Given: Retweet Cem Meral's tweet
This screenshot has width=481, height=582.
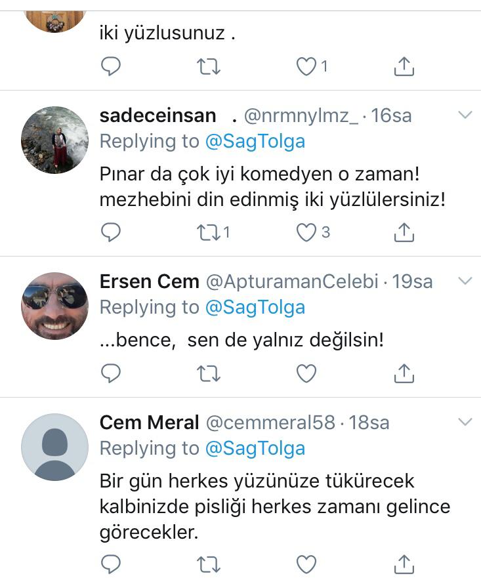Looking at the screenshot, I should coord(209,564).
